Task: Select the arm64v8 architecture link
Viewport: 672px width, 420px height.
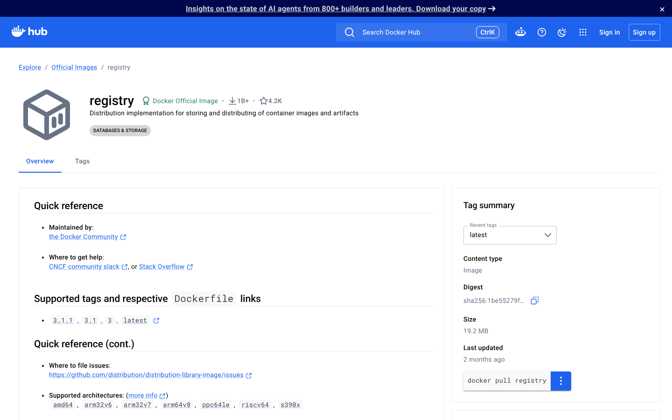Action: coord(176,405)
